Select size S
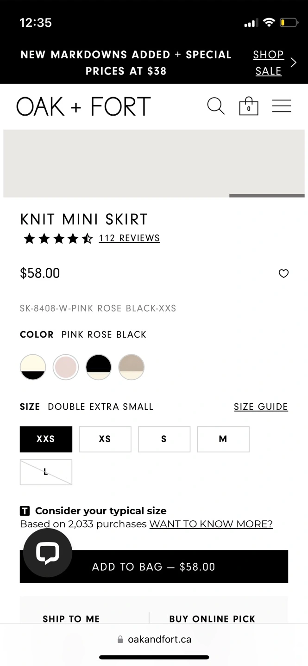The height and width of the screenshot is (666, 308). pos(164,439)
